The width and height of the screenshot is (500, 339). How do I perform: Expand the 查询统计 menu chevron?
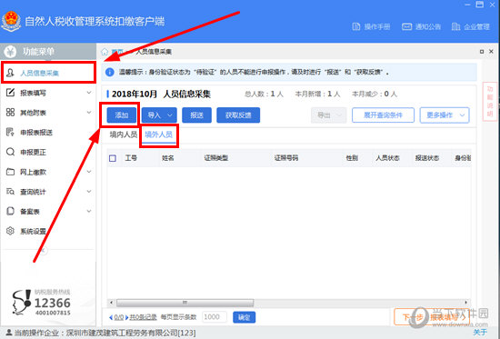(x=89, y=192)
